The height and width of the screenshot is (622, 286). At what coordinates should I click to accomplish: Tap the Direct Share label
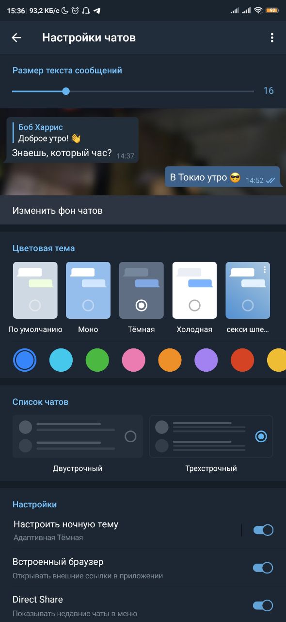click(x=38, y=599)
